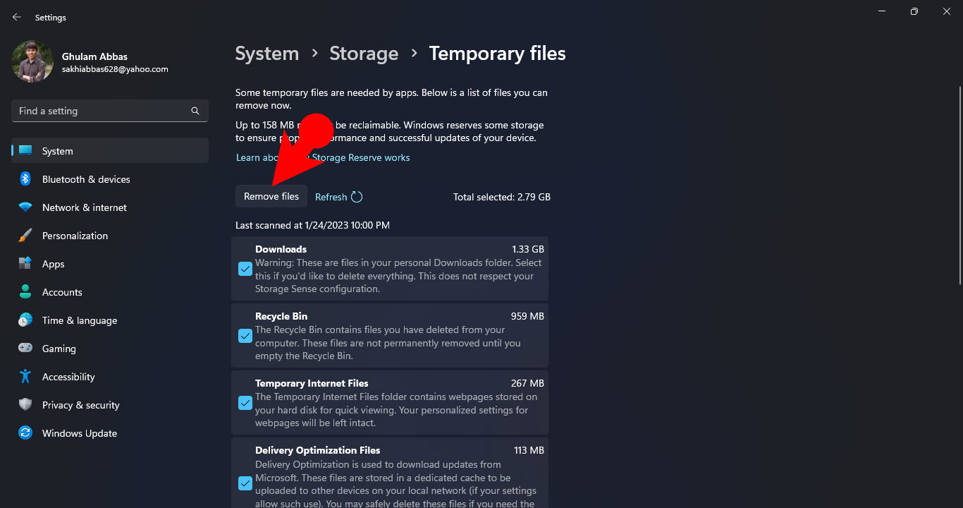
Task: Open Windows Update via its icon
Action: coord(25,433)
